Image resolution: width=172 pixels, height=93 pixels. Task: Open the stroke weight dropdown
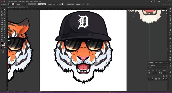coord(27,4)
